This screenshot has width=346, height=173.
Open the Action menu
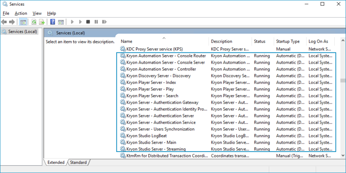pos(21,13)
